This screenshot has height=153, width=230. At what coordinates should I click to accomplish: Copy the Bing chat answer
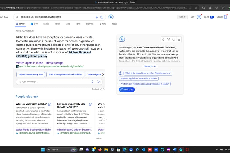pyautogui.click(x=174, y=39)
